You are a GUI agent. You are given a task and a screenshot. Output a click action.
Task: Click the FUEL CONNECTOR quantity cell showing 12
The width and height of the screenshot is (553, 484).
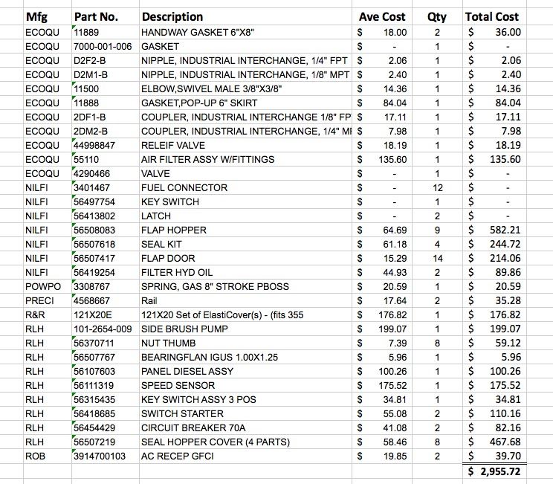(438, 188)
